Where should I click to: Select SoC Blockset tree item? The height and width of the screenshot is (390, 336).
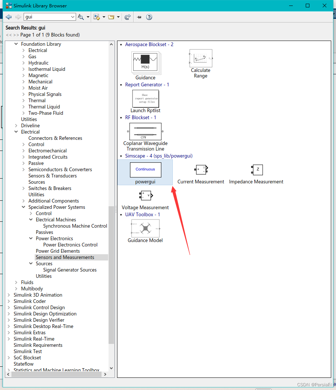[27, 358]
